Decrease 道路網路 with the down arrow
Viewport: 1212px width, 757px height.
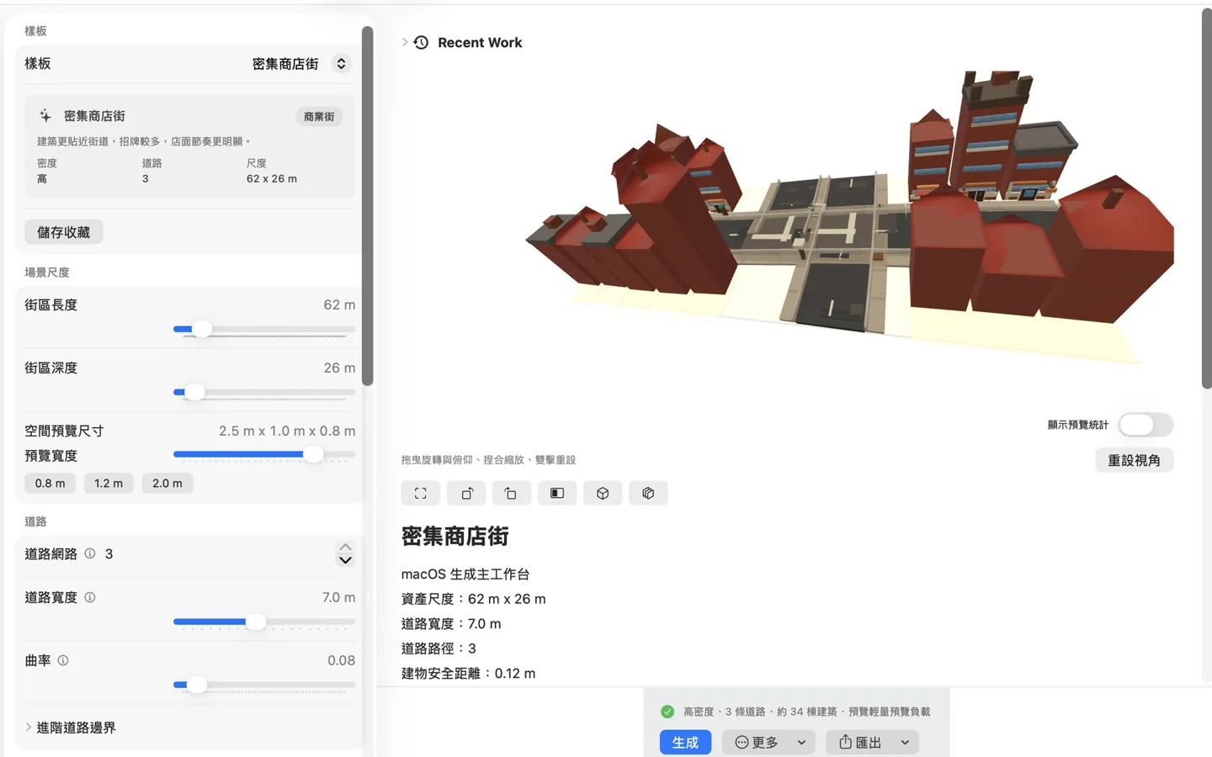tap(345, 560)
